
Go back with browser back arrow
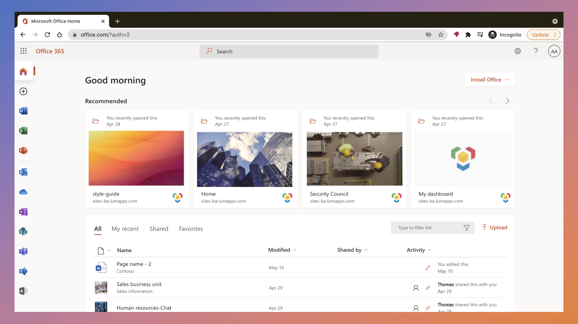(x=23, y=35)
